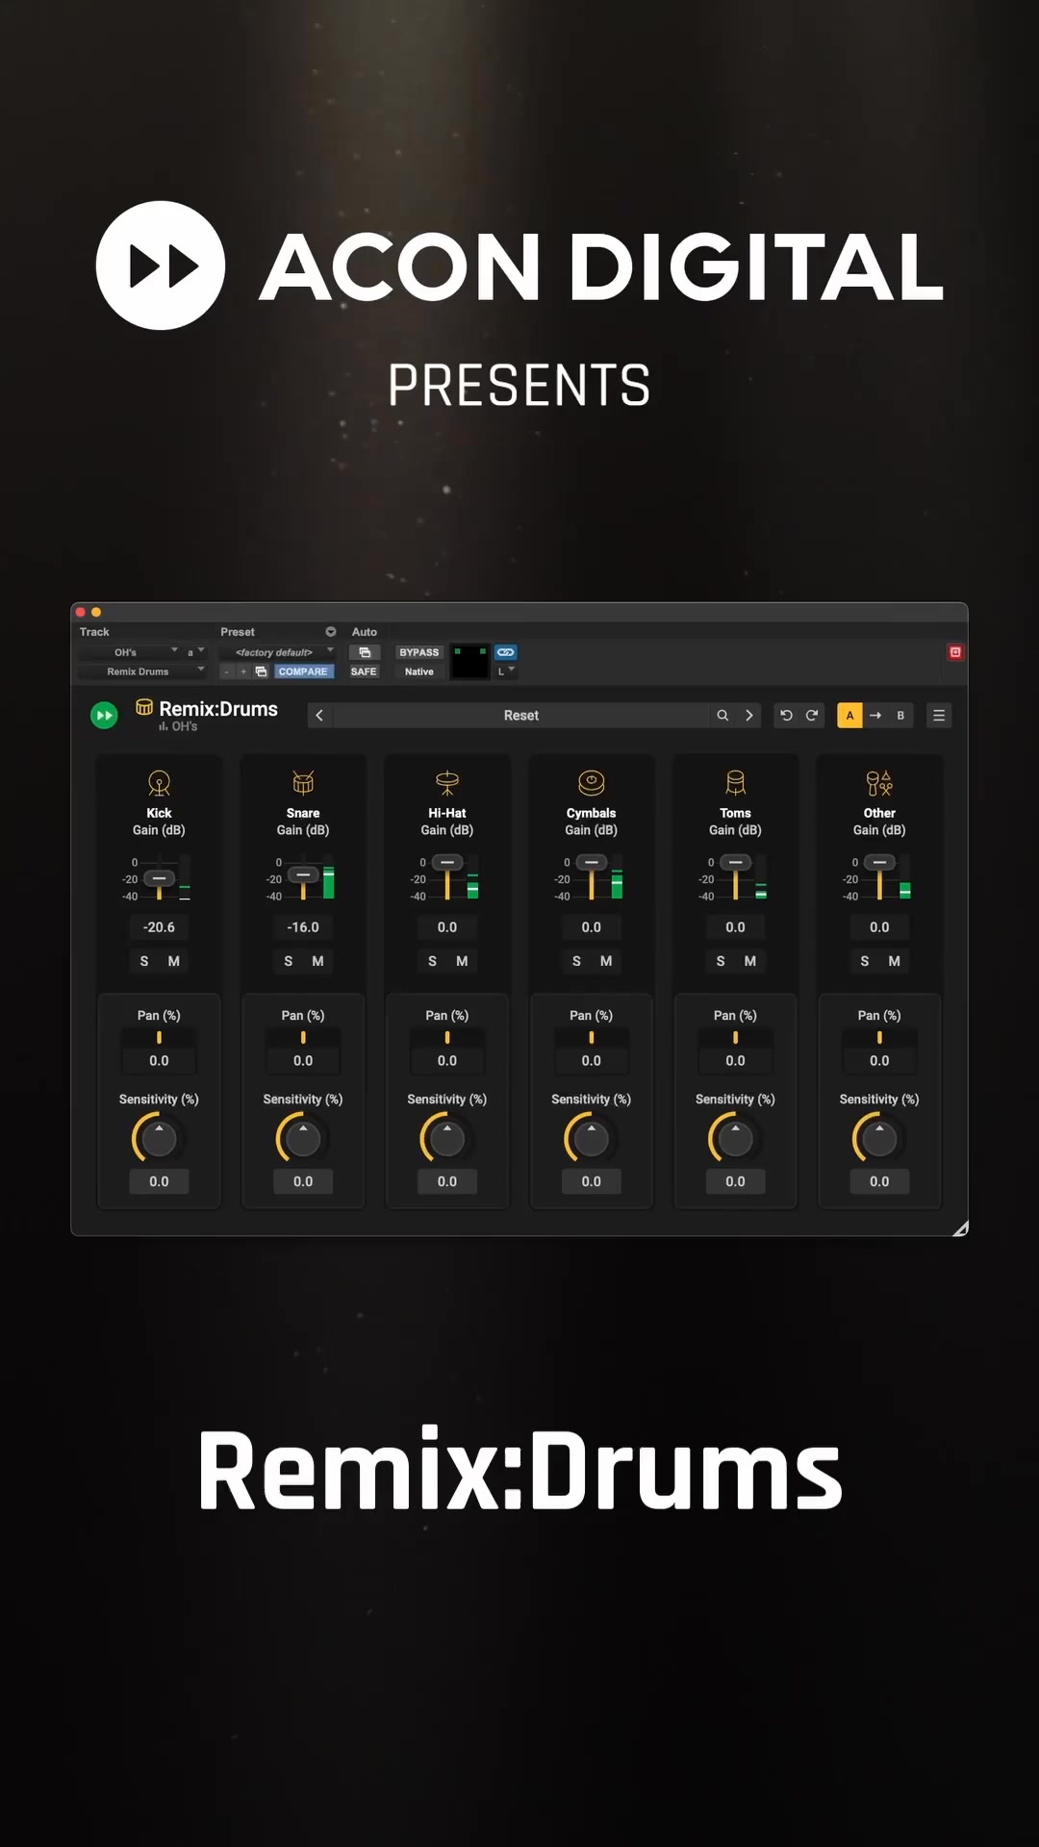The width and height of the screenshot is (1039, 1847).
Task: Open the Preset circular menu arrow
Action: [331, 632]
